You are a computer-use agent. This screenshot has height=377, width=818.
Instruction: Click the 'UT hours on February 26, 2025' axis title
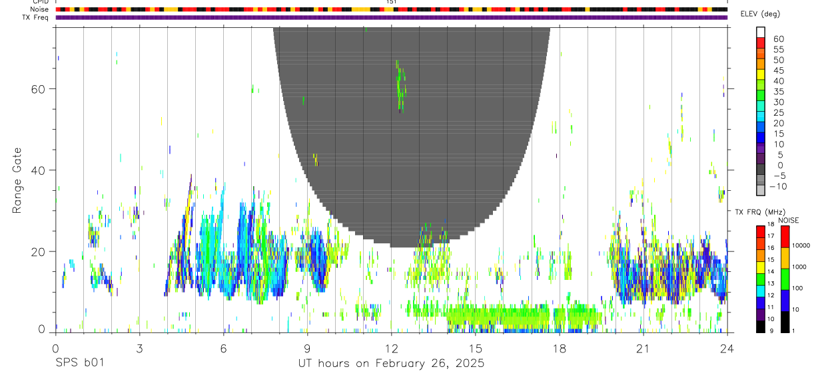tap(390, 364)
